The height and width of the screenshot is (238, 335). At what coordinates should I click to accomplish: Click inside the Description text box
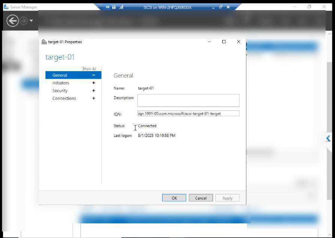(x=188, y=100)
